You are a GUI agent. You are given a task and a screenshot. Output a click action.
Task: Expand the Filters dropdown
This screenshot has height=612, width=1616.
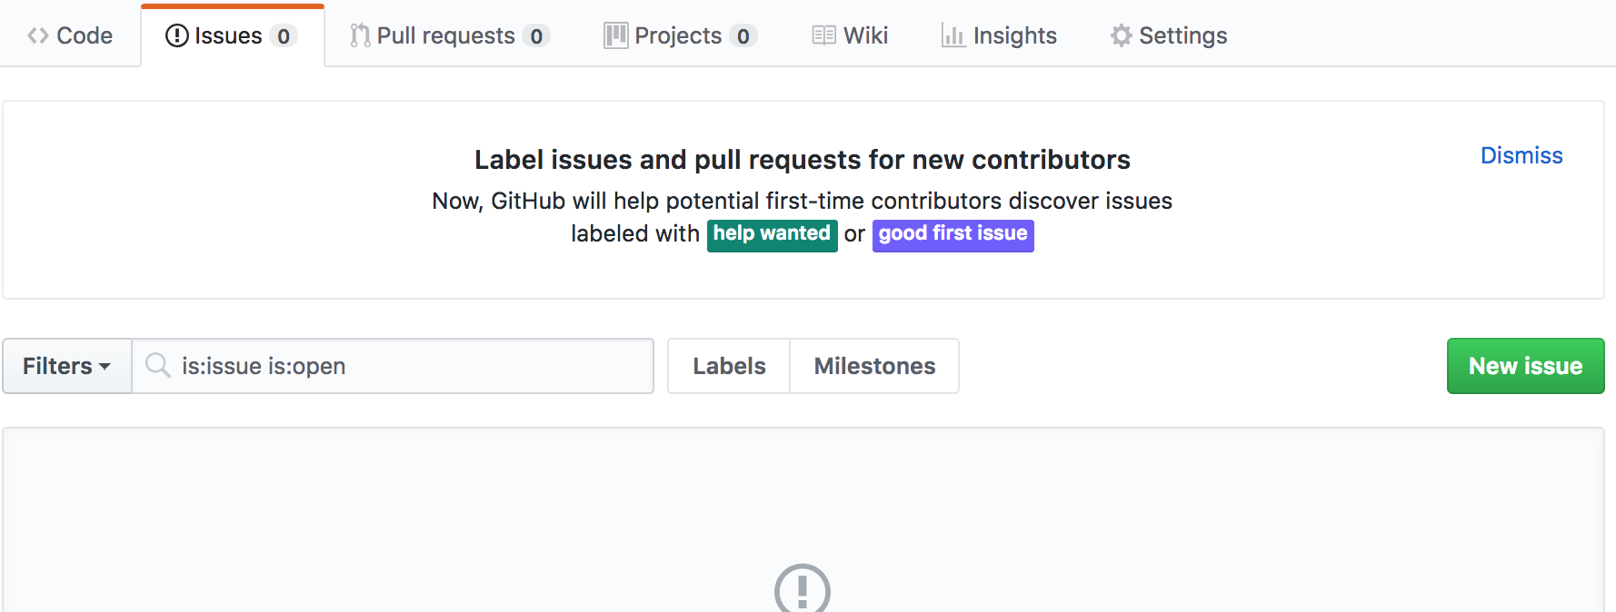tap(66, 366)
